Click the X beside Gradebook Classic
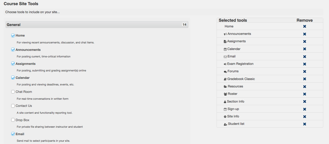The image size is (329, 144). [304, 79]
